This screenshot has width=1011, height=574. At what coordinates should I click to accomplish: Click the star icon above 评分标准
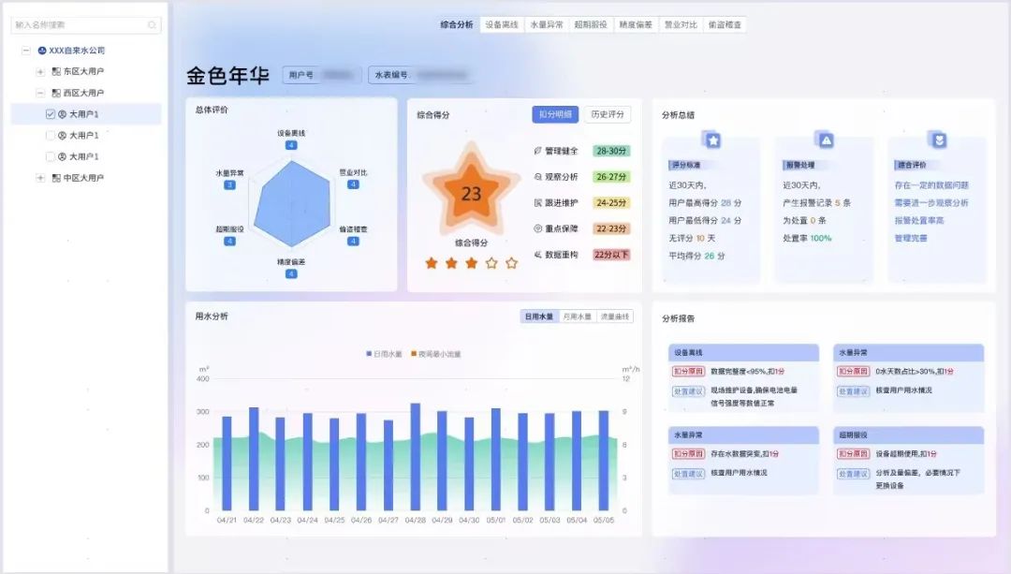(x=712, y=140)
